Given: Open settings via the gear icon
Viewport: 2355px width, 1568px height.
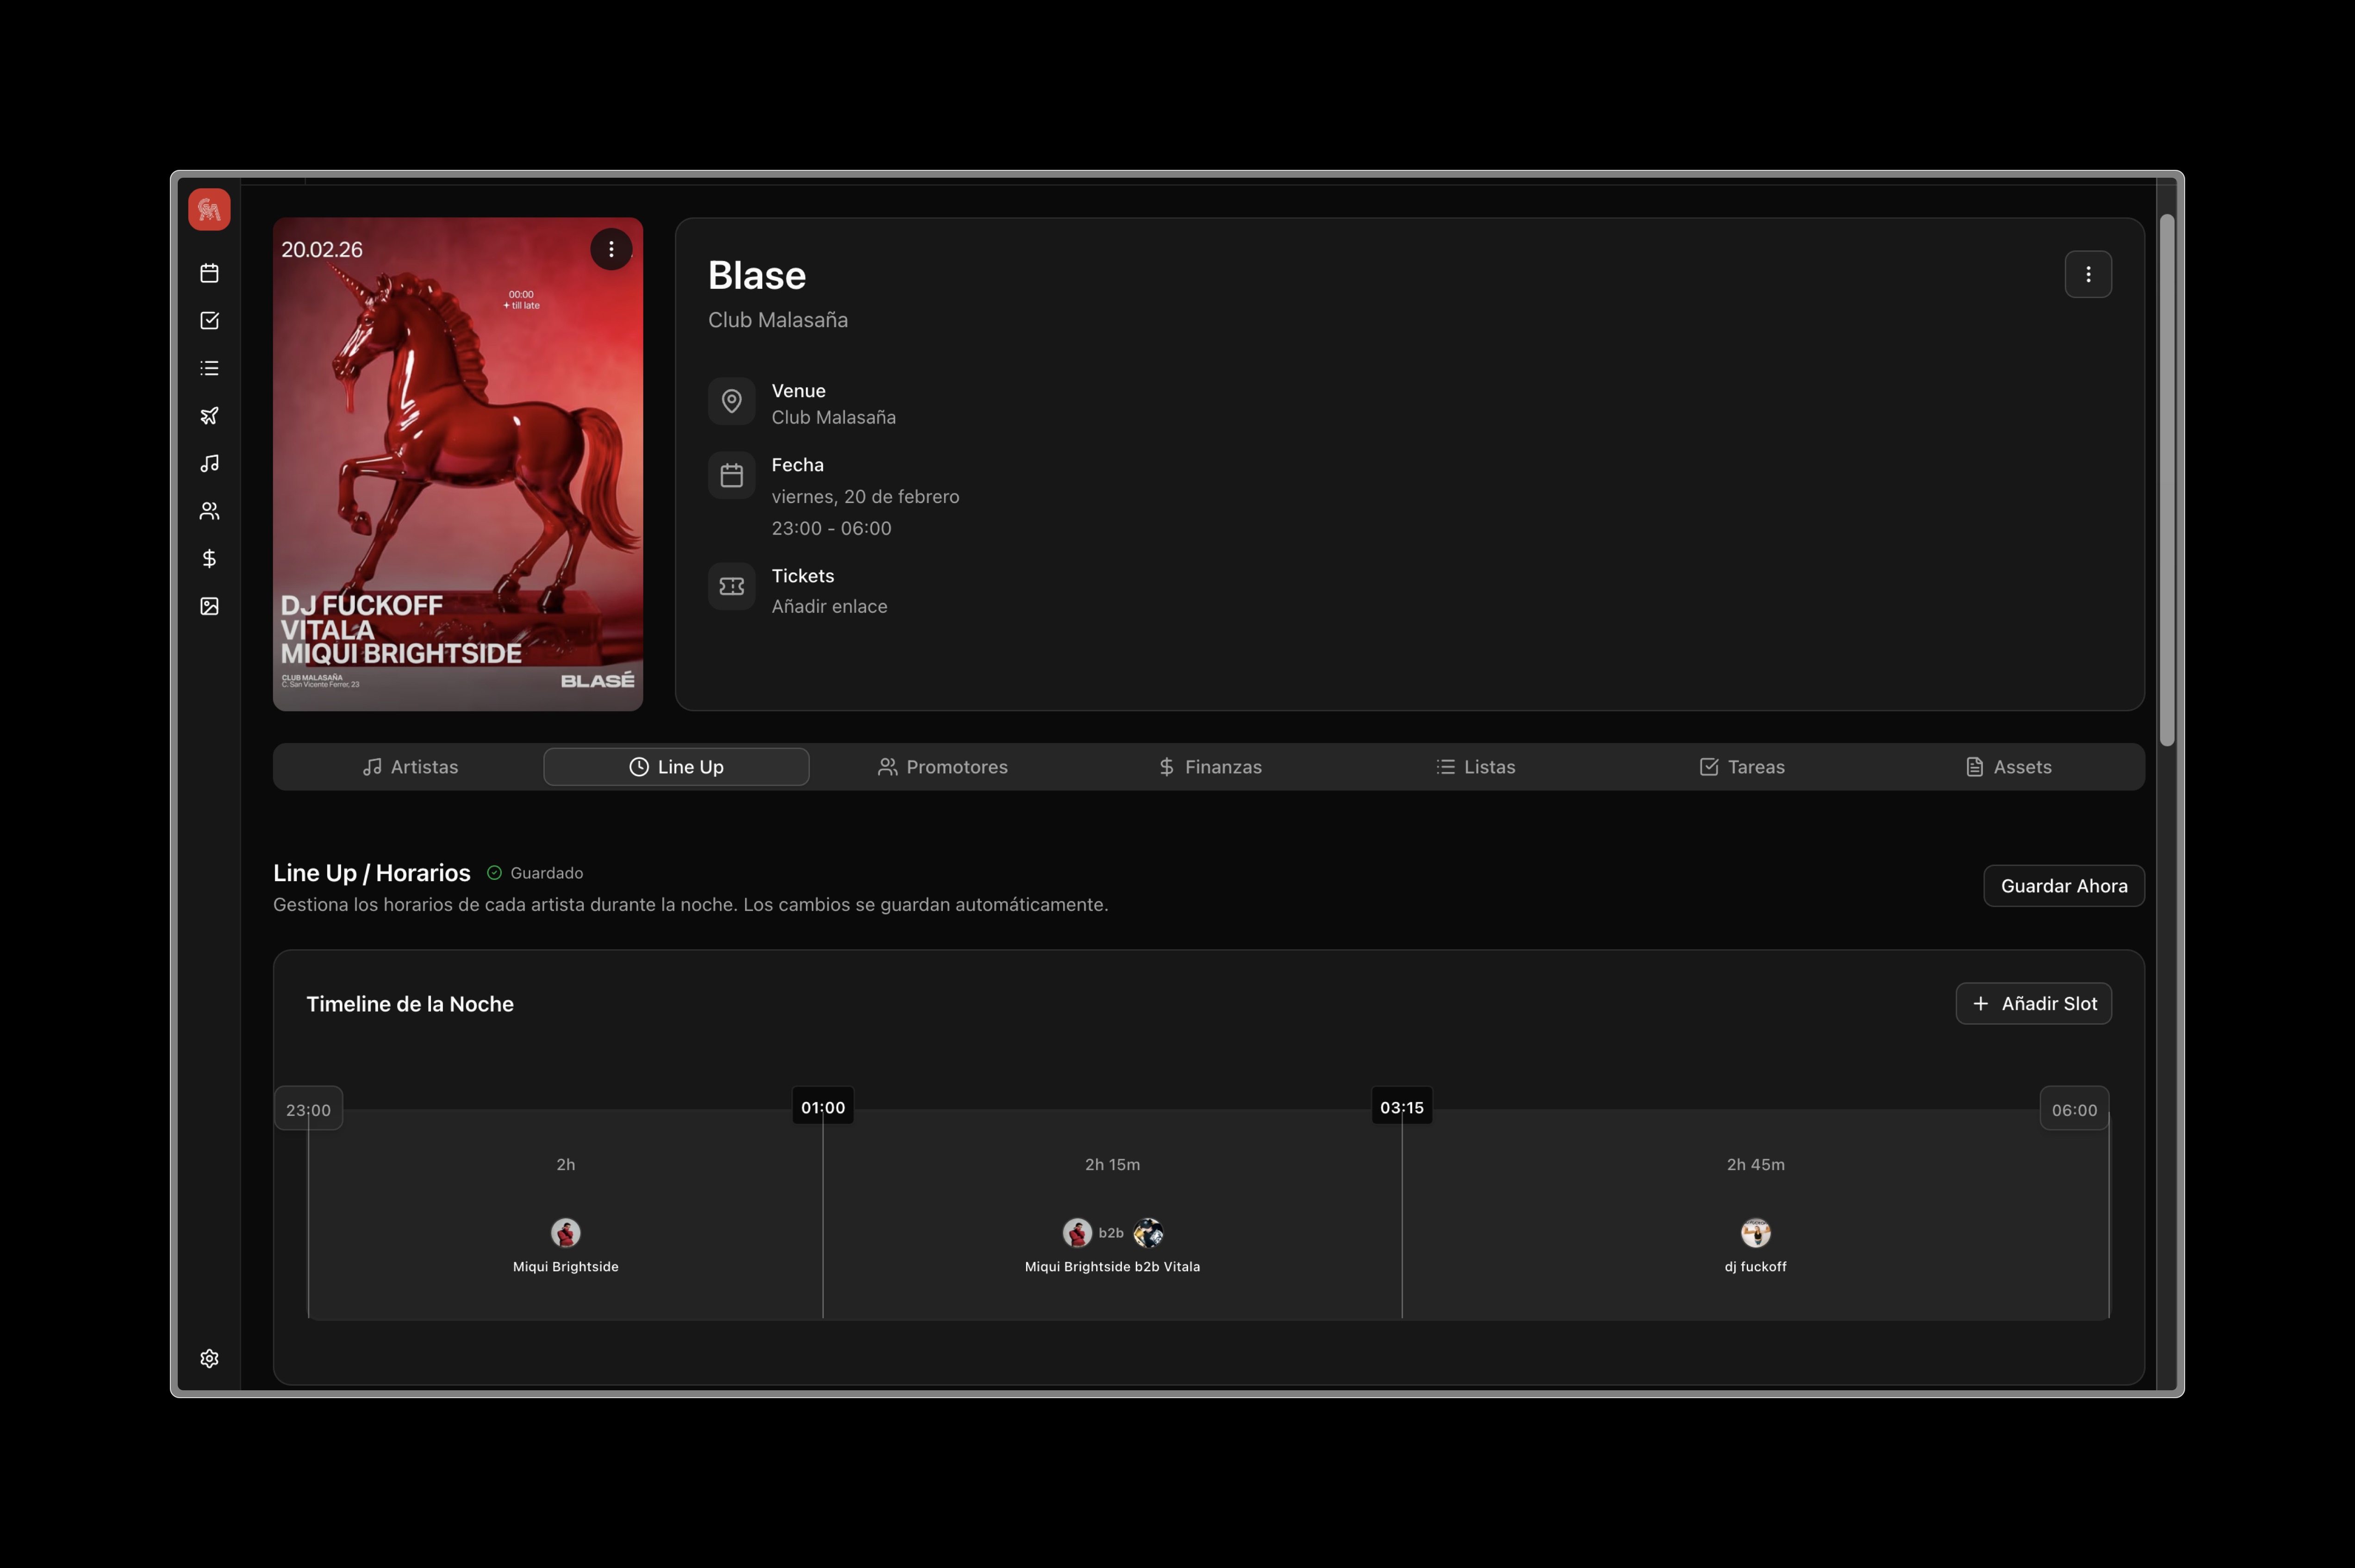Looking at the screenshot, I should click(209, 1358).
